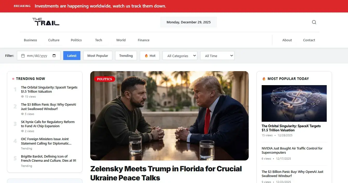Toggle the Latest filter
Viewport: 348px width, 183px height.
click(x=72, y=56)
